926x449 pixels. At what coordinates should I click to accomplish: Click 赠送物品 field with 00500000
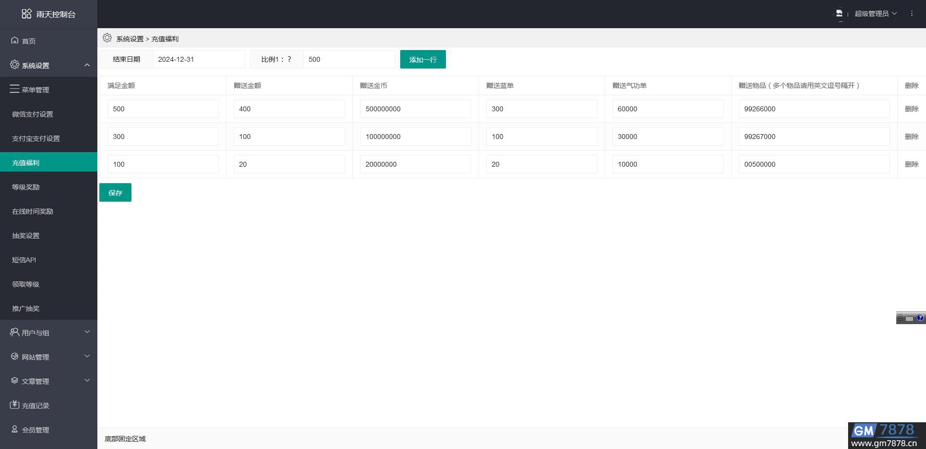pyautogui.click(x=814, y=164)
